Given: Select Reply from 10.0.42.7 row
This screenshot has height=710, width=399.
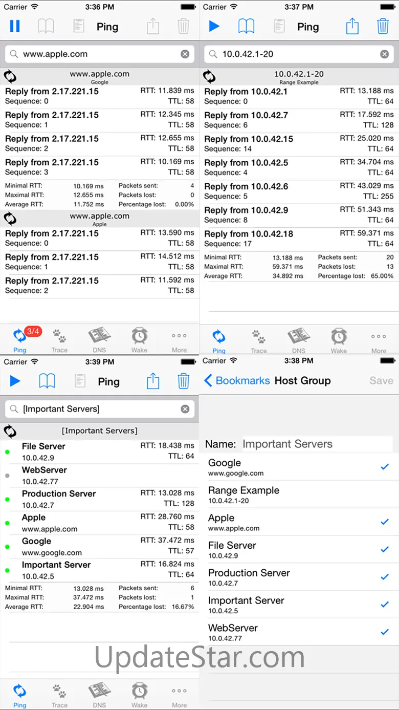Looking at the screenshot, I should click(x=299, y=120).
